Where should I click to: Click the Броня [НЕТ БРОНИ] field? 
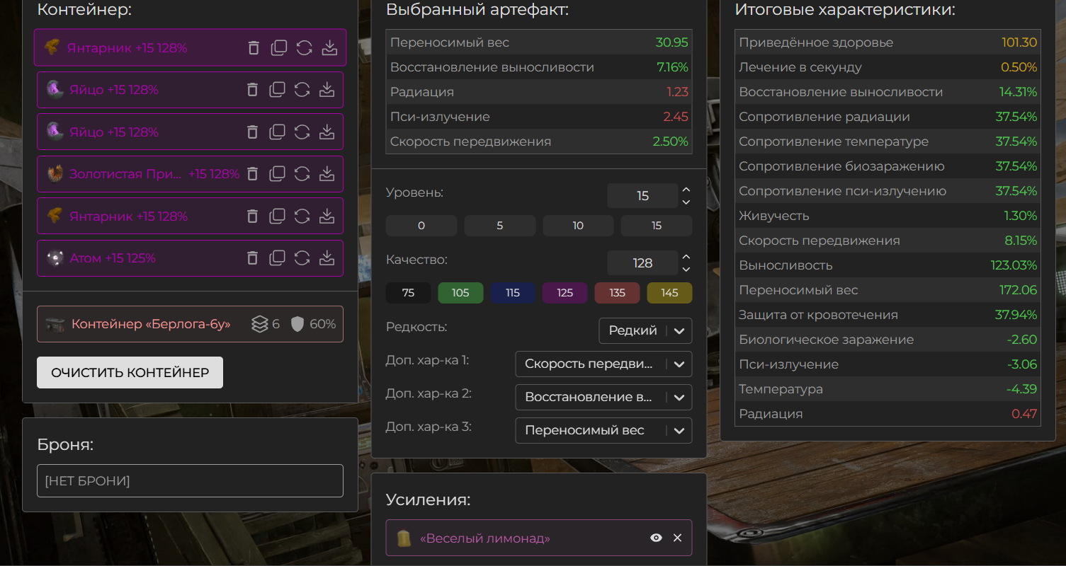pos(190,481)
